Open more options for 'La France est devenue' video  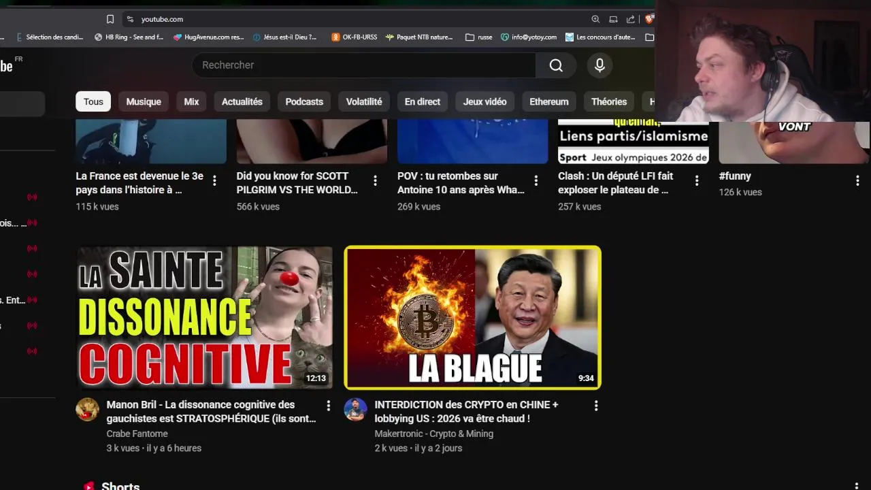[x=214, y=180]
